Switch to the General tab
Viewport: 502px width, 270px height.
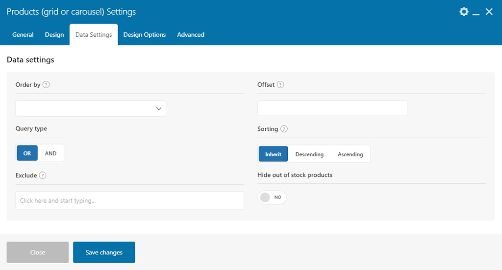pos(23,35)
